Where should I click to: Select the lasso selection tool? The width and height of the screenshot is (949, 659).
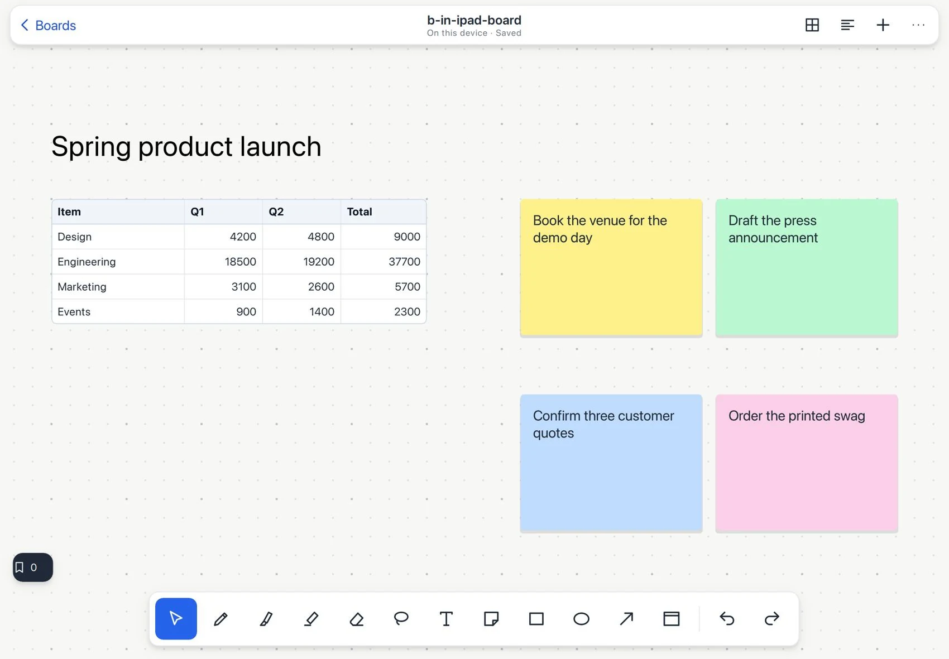401,618
